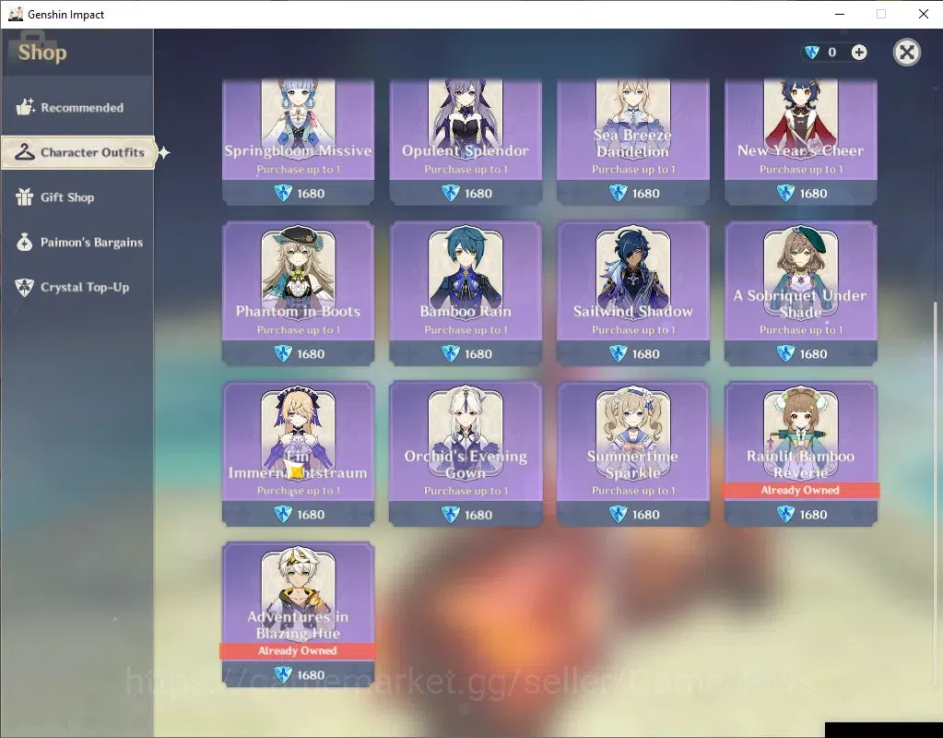The image size is (943, 738).
Task: Click the money bag Bargains icon
Action: (x=25, y=242)
